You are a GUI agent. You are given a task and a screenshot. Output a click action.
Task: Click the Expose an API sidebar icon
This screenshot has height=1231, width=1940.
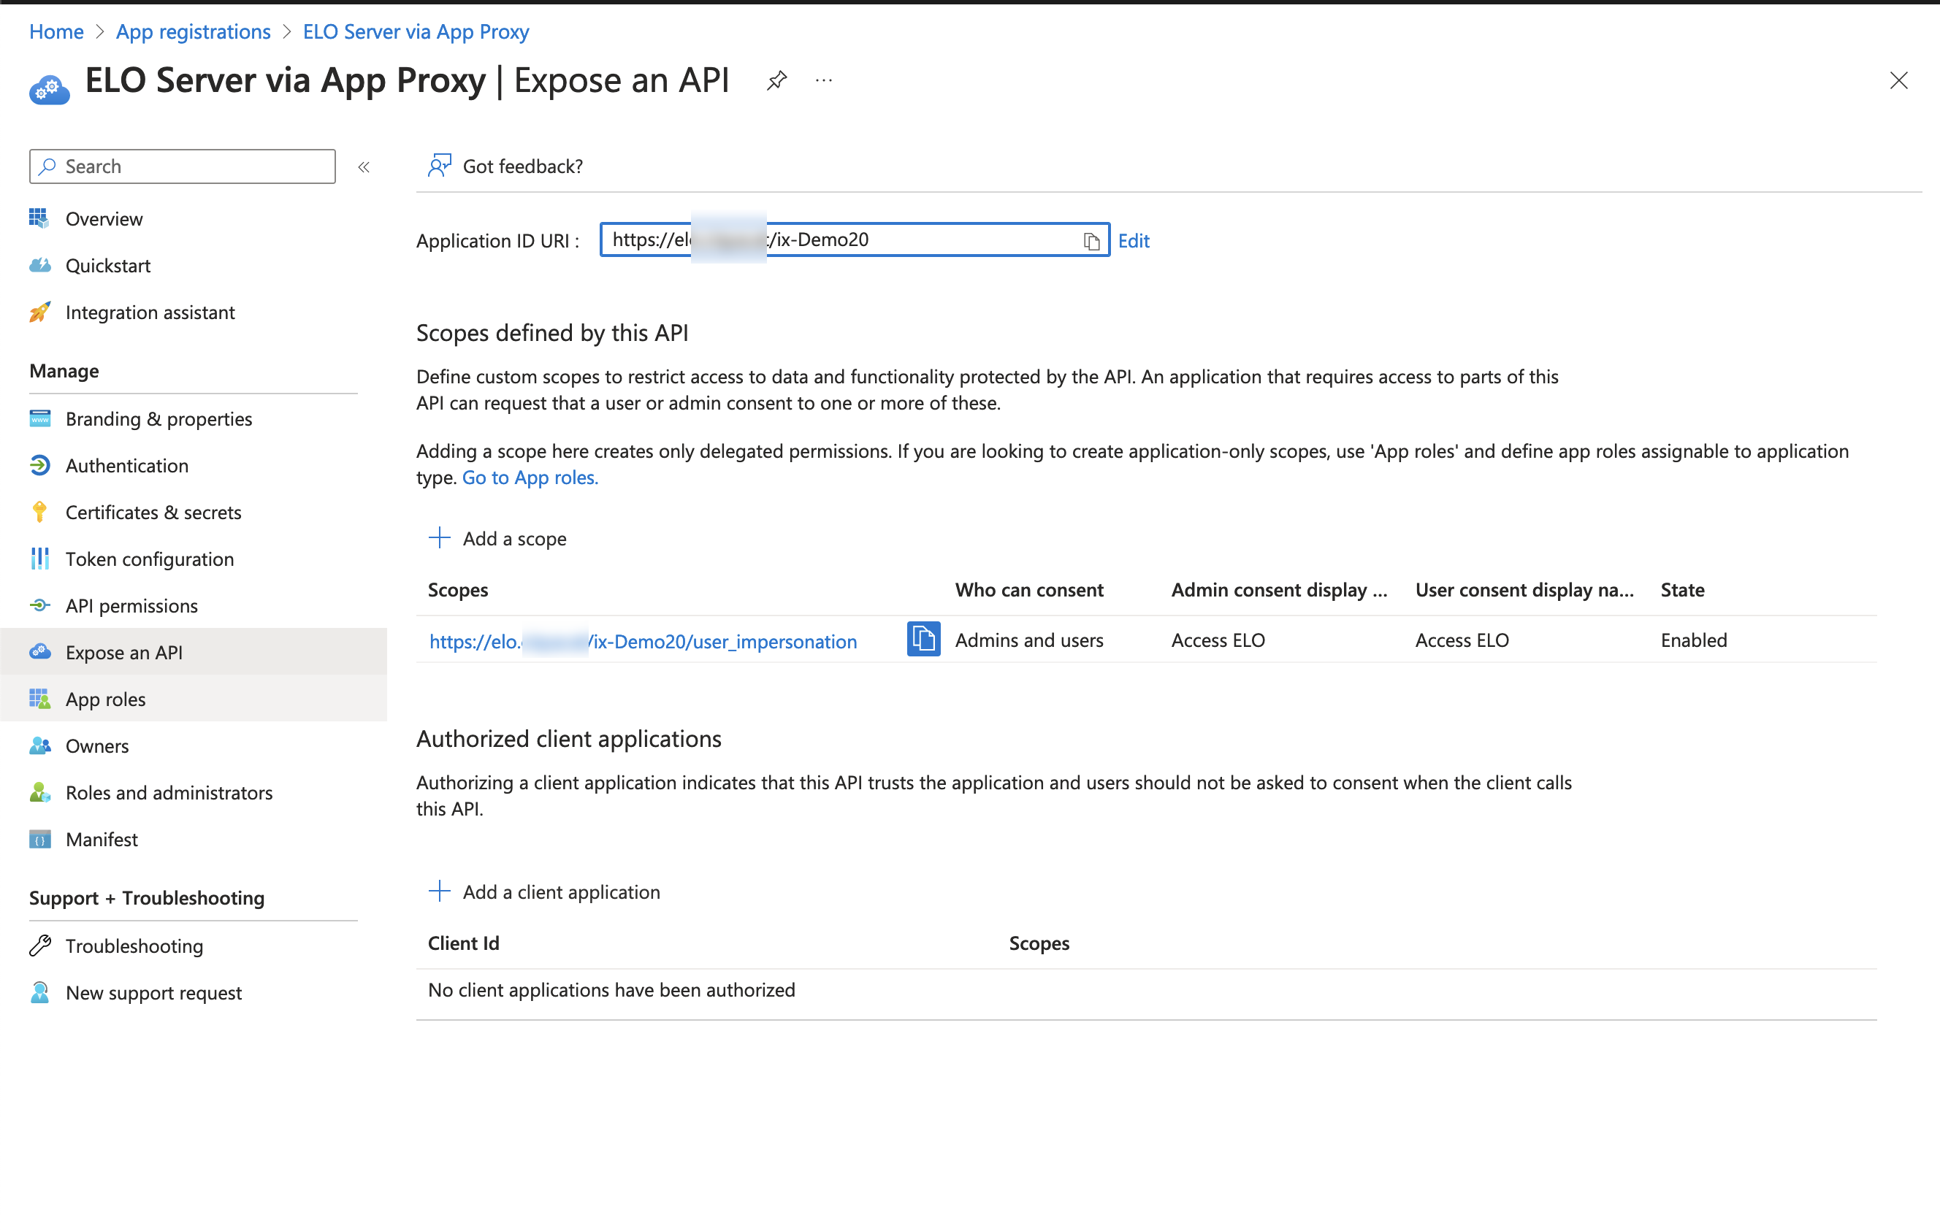(x=39, y=652)
